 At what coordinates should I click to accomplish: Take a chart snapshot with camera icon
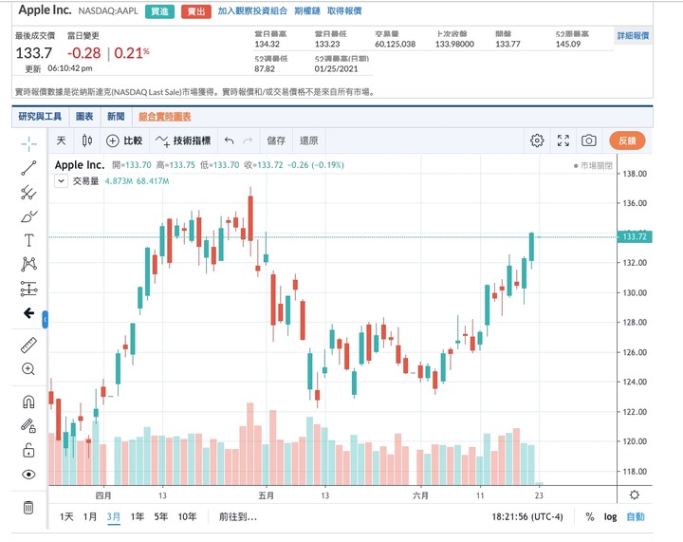(589, 140)
